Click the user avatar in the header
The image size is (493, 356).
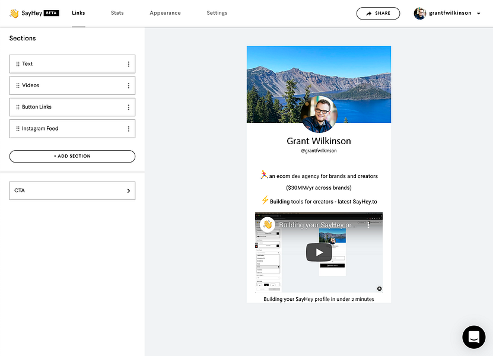click(x=420, y=13)
